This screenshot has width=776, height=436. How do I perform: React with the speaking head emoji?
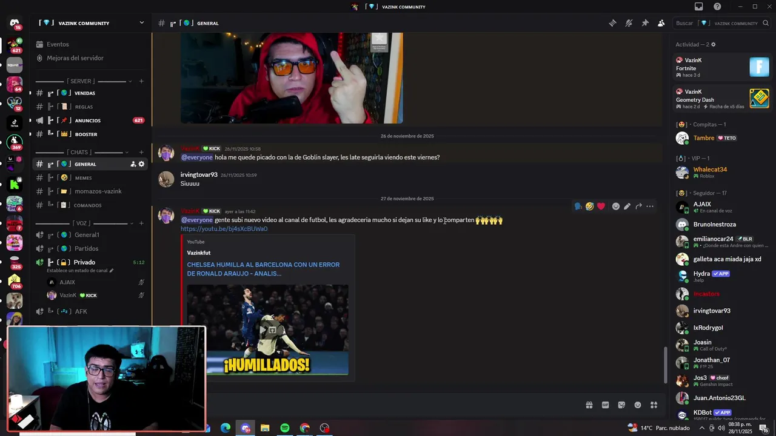click(x=578, y=206)
